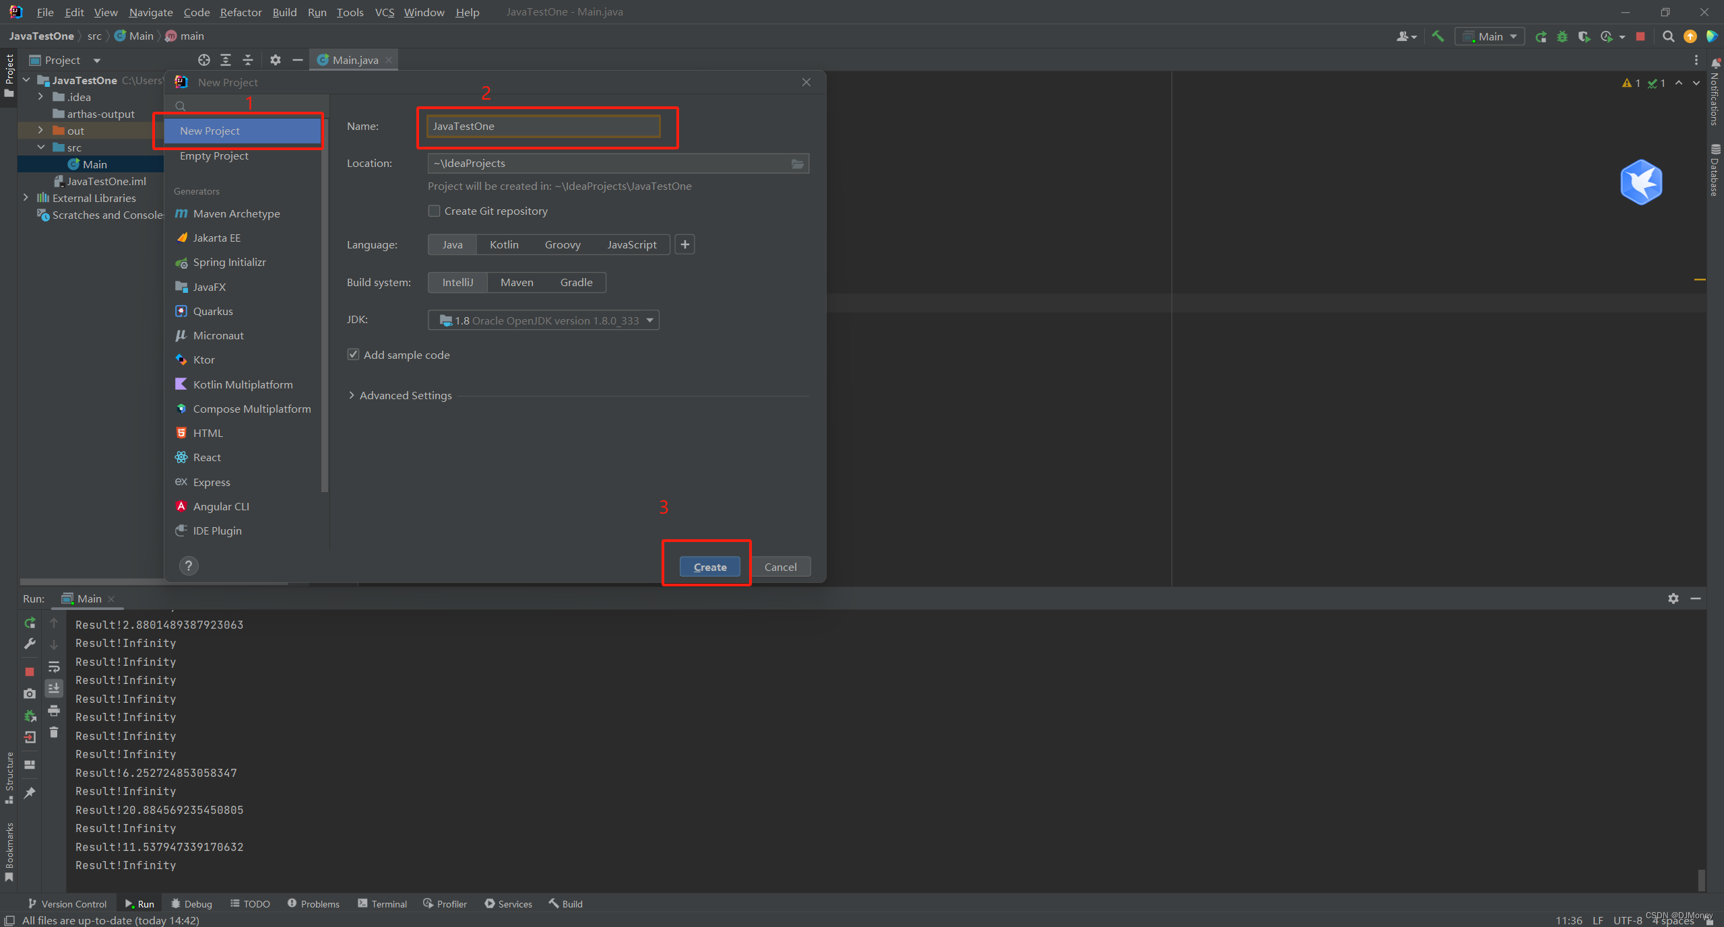Select Kotlin language option
This screenshot has height=927, width=1724.
[x=504, y=245]
